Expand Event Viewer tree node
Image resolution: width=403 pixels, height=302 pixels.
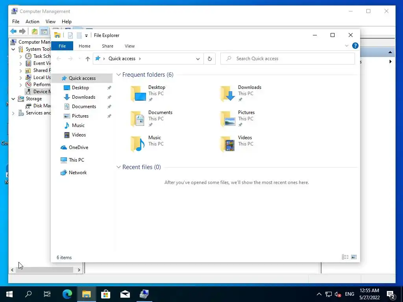21,63
